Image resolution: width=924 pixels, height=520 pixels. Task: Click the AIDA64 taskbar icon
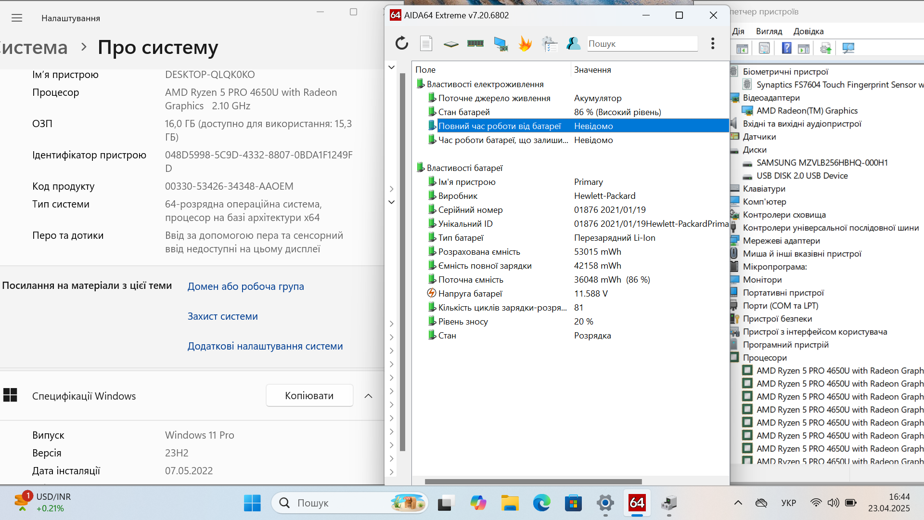[637, 503]
